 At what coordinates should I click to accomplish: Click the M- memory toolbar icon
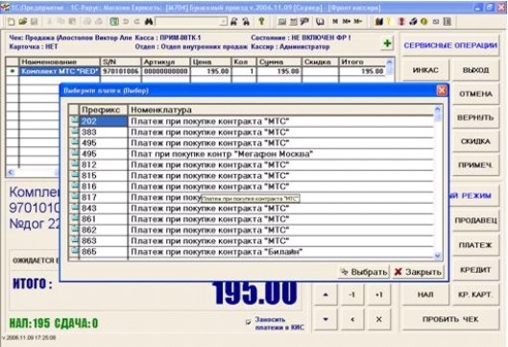tap(357, 21)
